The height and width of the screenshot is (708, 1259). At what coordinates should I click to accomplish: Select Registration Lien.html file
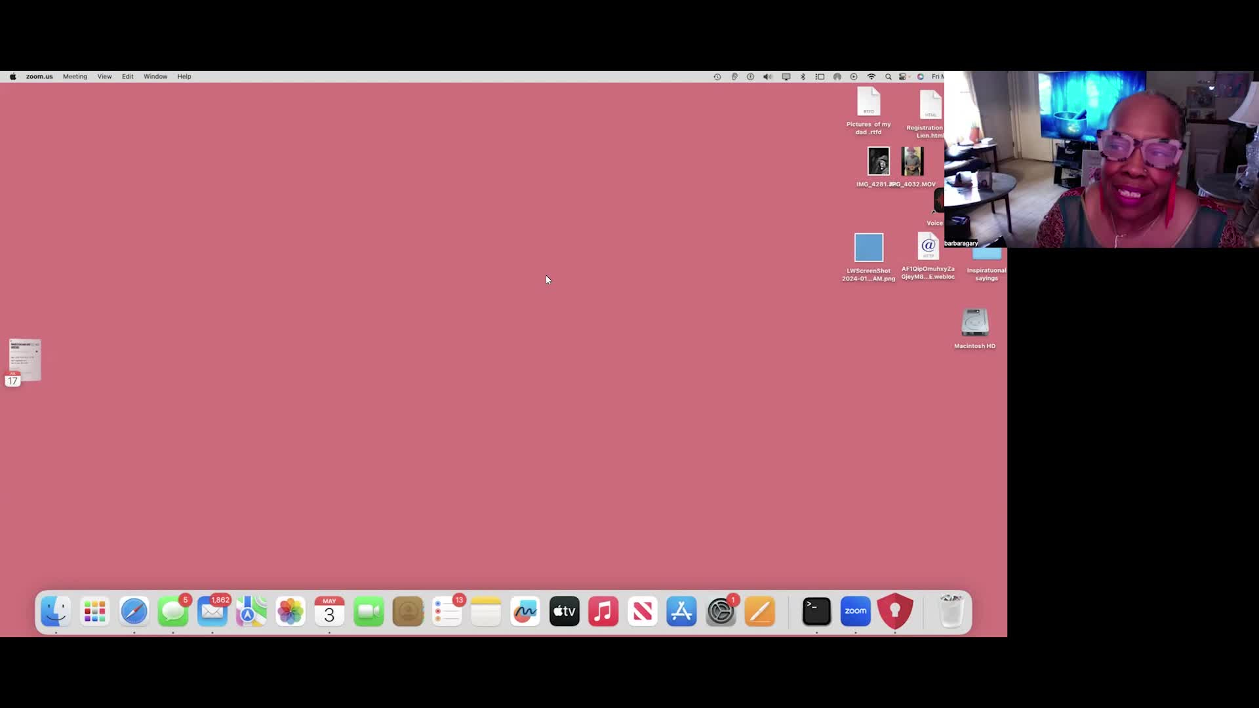[926, 113]
